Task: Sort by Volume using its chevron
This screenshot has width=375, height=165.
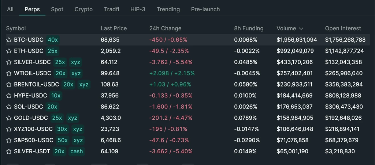Action: tap(301, 28)
